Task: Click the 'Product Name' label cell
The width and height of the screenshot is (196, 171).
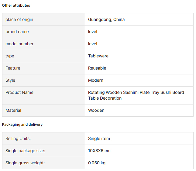Action: 19,92
